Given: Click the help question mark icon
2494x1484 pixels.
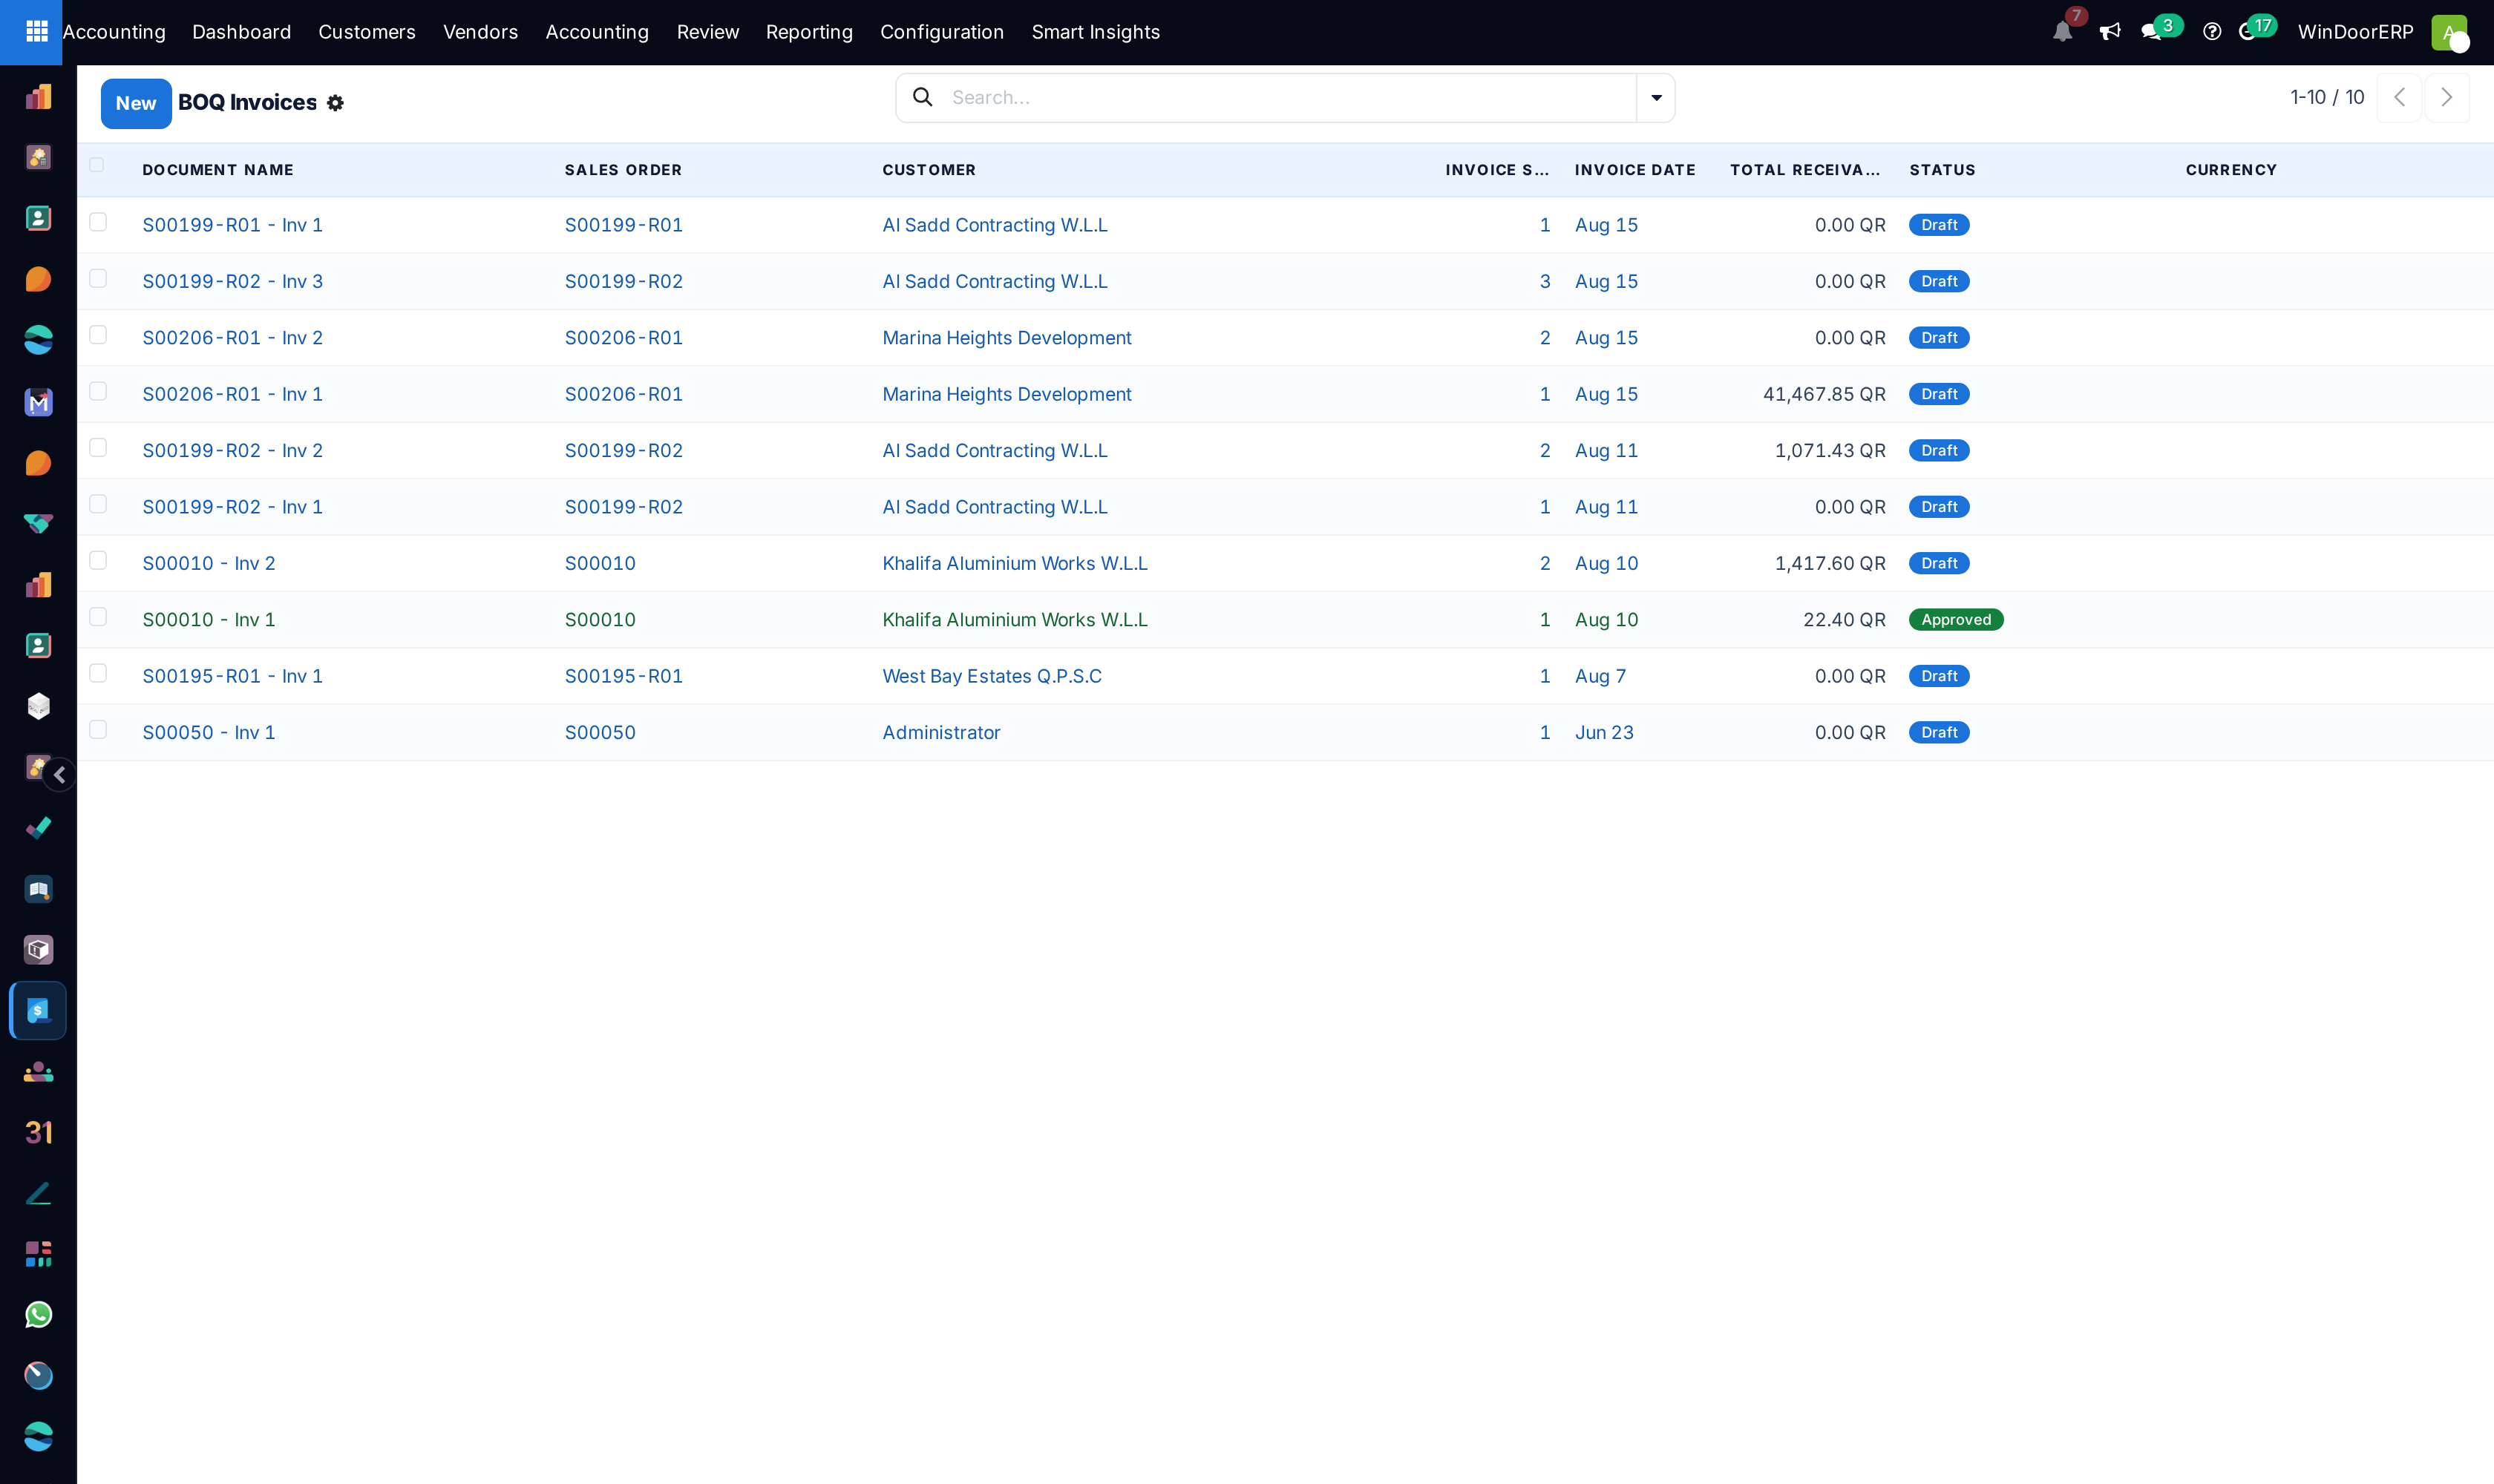Looking at the screenshot, I should (x=2212, y=32).
